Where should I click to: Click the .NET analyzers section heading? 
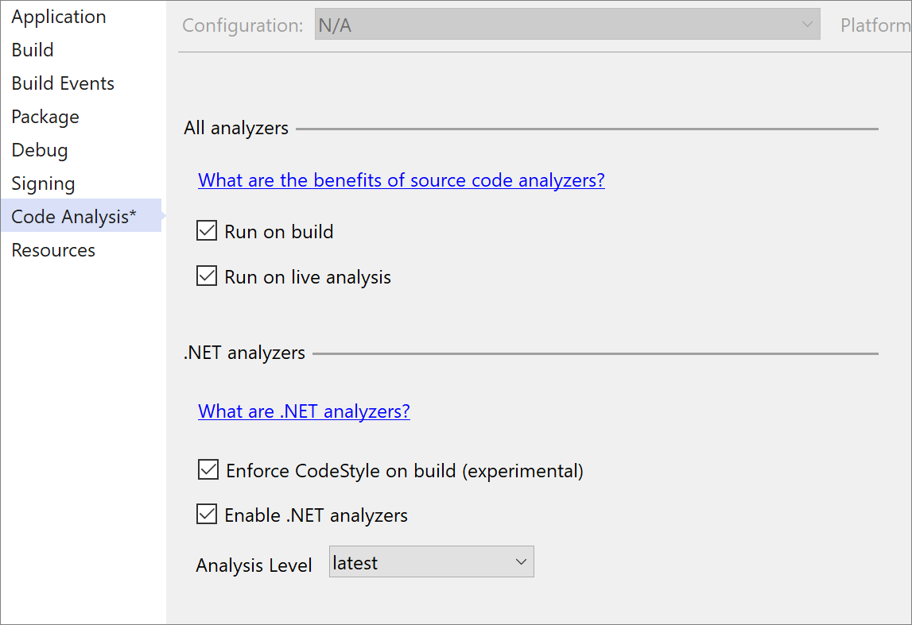coord(244,353)
